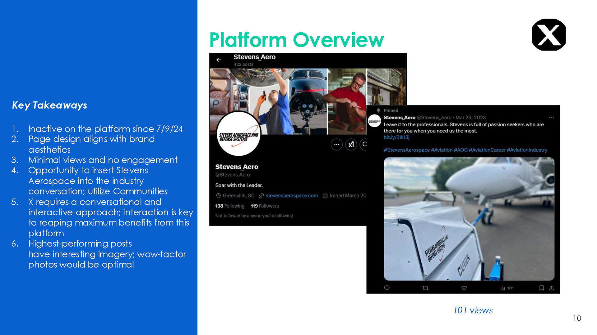Click the Mar 29, 2023 post date
Viewport: 597px width, 335px height.
pos(470,118)
